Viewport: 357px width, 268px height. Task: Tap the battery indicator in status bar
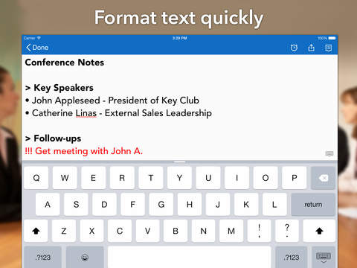[332, 38]
